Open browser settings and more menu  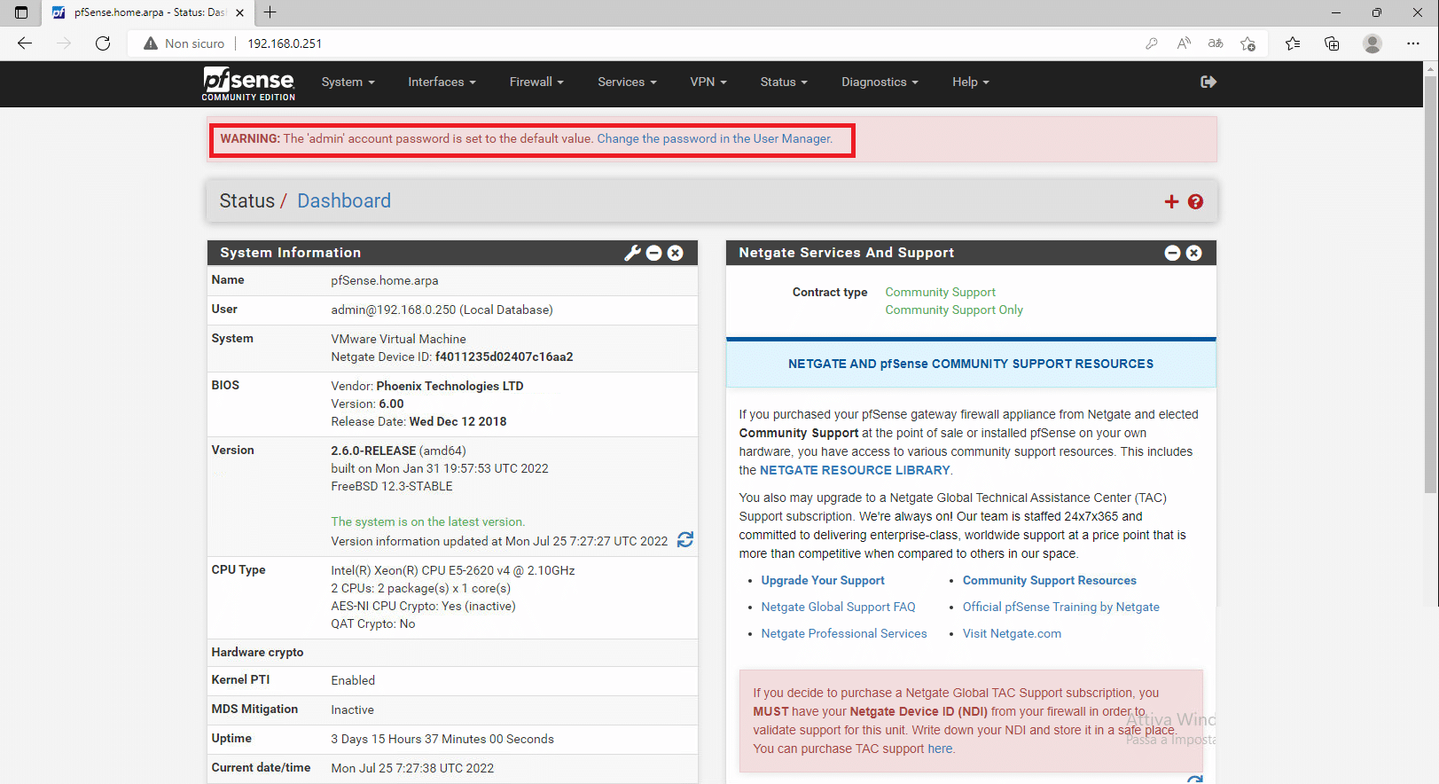(1413, 43)
